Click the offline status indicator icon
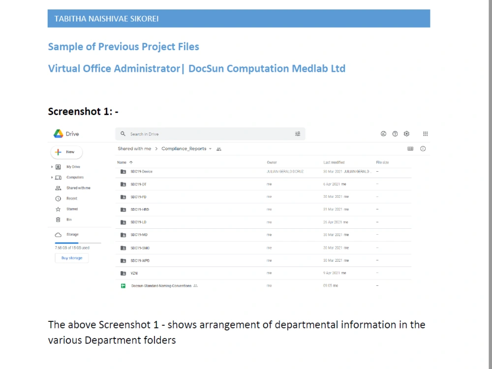Viewport: 492px width, 369px height. pyautogui.click(x=383, y=133)
